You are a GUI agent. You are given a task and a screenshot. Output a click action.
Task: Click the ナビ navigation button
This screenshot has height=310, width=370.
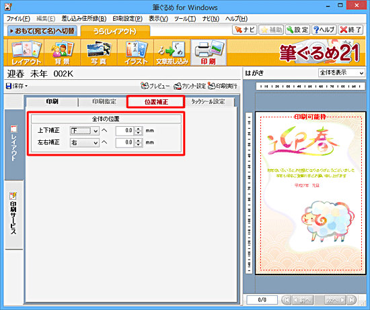click(x=245, y=30)
